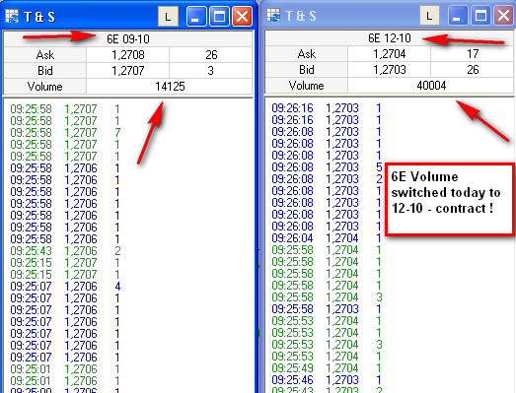The height and width of the screenshot is (393, 516).
Task: Click volume value 40004
Action: coord(431,86)
